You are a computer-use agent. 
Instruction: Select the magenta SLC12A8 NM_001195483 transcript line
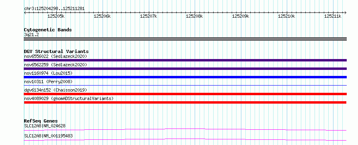[x=185, y=139]
